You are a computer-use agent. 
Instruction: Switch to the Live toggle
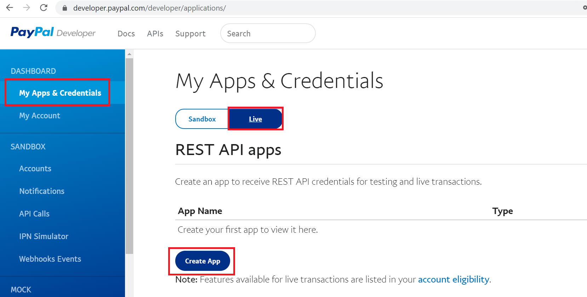pos(255,119)
